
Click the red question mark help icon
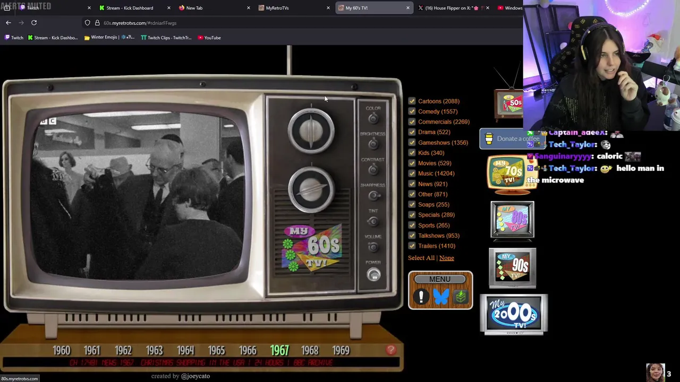391,350
